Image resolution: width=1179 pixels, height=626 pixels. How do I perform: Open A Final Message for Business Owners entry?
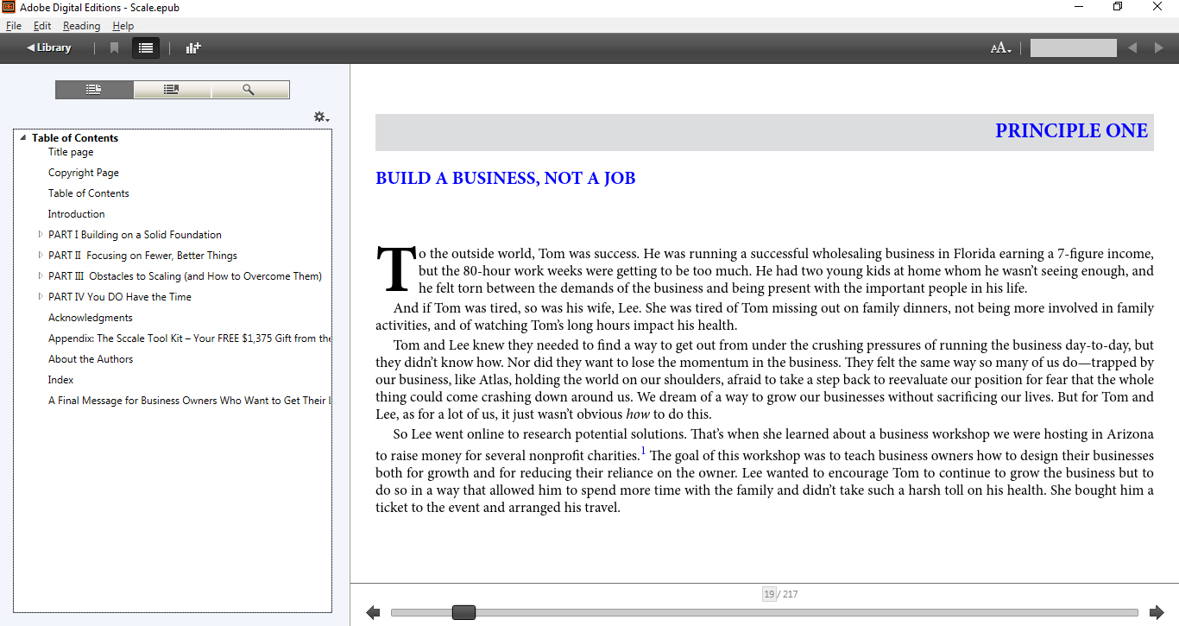click(189, 401)
